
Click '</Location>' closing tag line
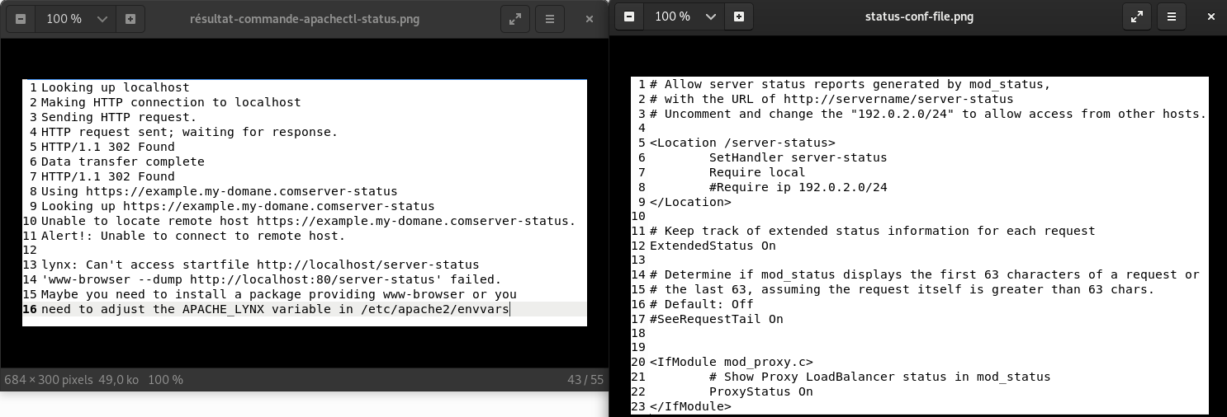(x=690, y=202)
